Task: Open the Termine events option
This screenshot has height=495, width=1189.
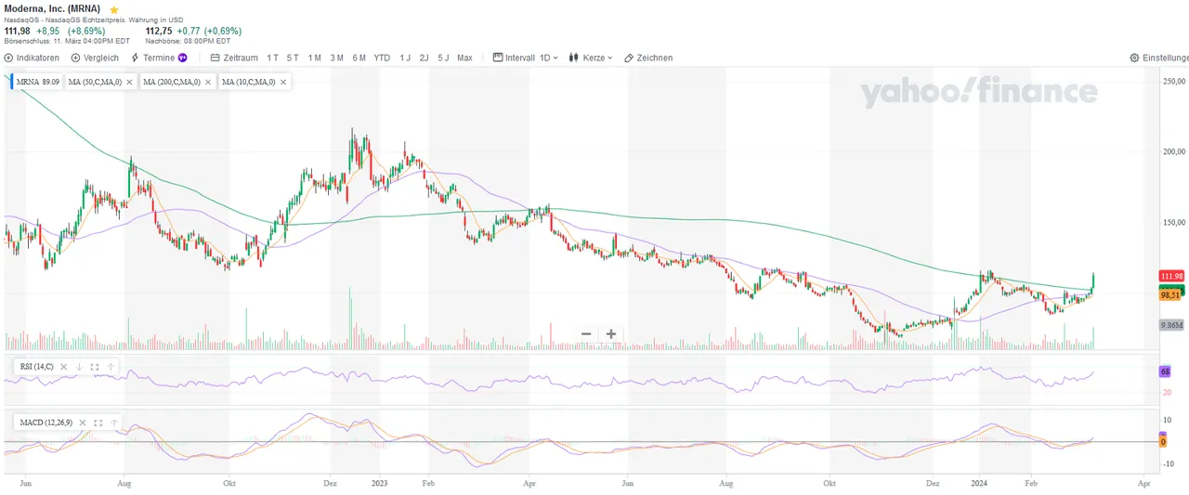Action: click(152, 58)
